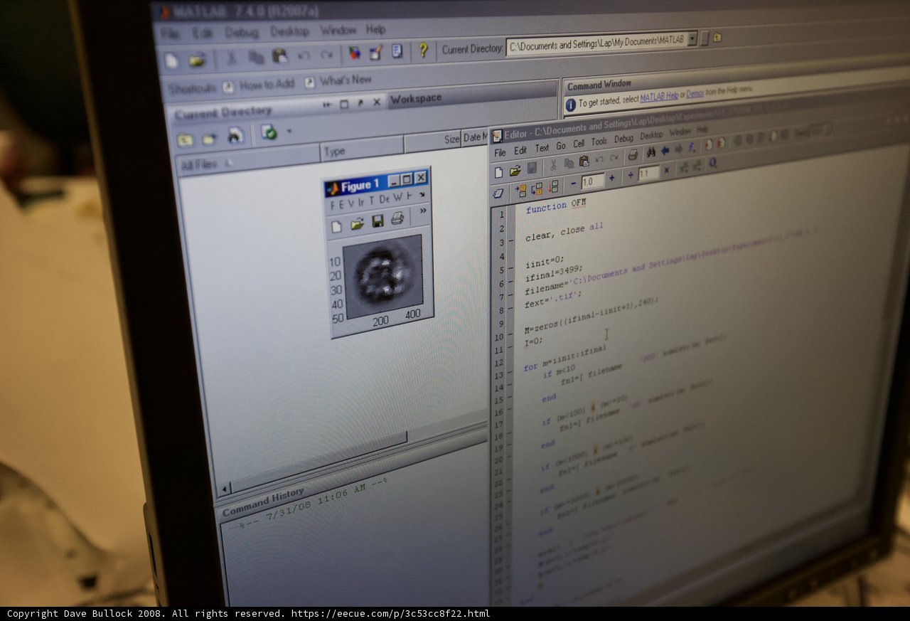Click Find Files binoculars in Current Directory panel
This screenshot has height=621, width=910.
(235, 135)
